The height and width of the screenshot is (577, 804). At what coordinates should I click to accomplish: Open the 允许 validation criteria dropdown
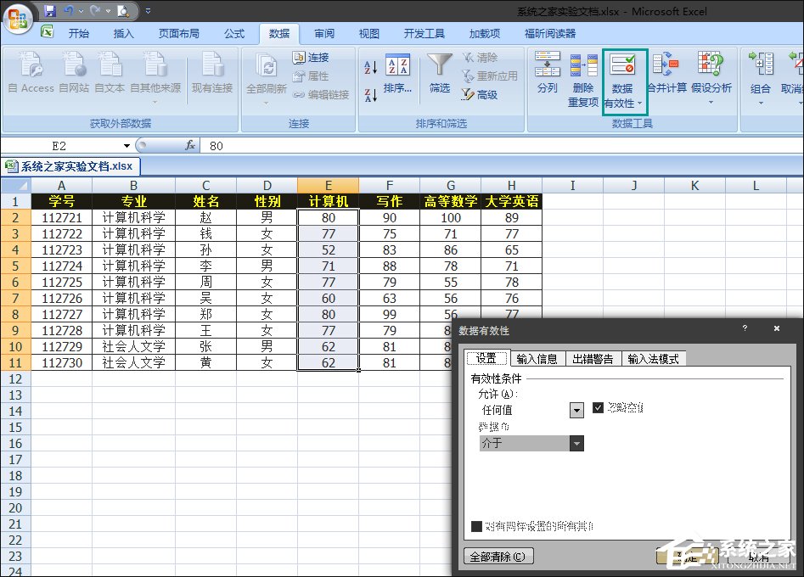[576, 410]
